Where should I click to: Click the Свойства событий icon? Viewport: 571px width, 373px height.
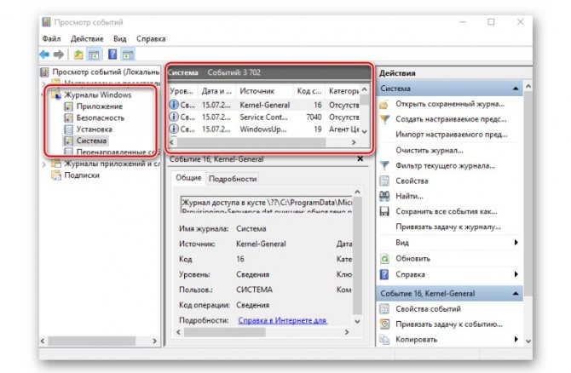(x=384, y=309)
